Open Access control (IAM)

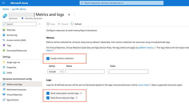click(16, 40)
